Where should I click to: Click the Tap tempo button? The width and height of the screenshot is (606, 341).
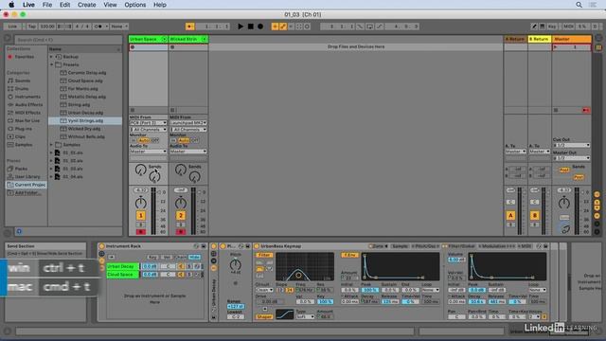[32, 27]
